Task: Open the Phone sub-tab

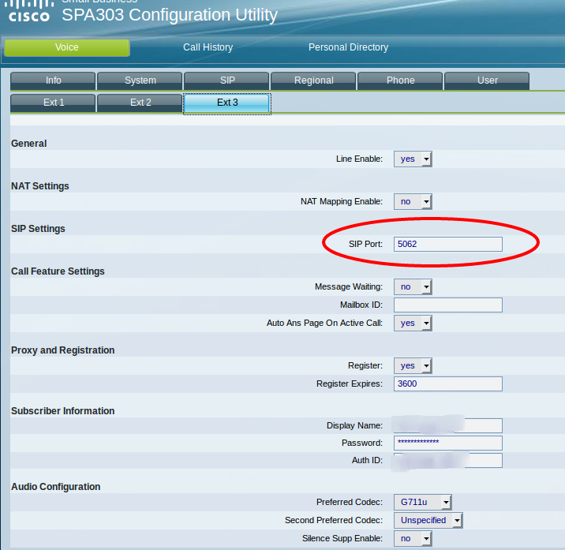Action: pos(400,80)
